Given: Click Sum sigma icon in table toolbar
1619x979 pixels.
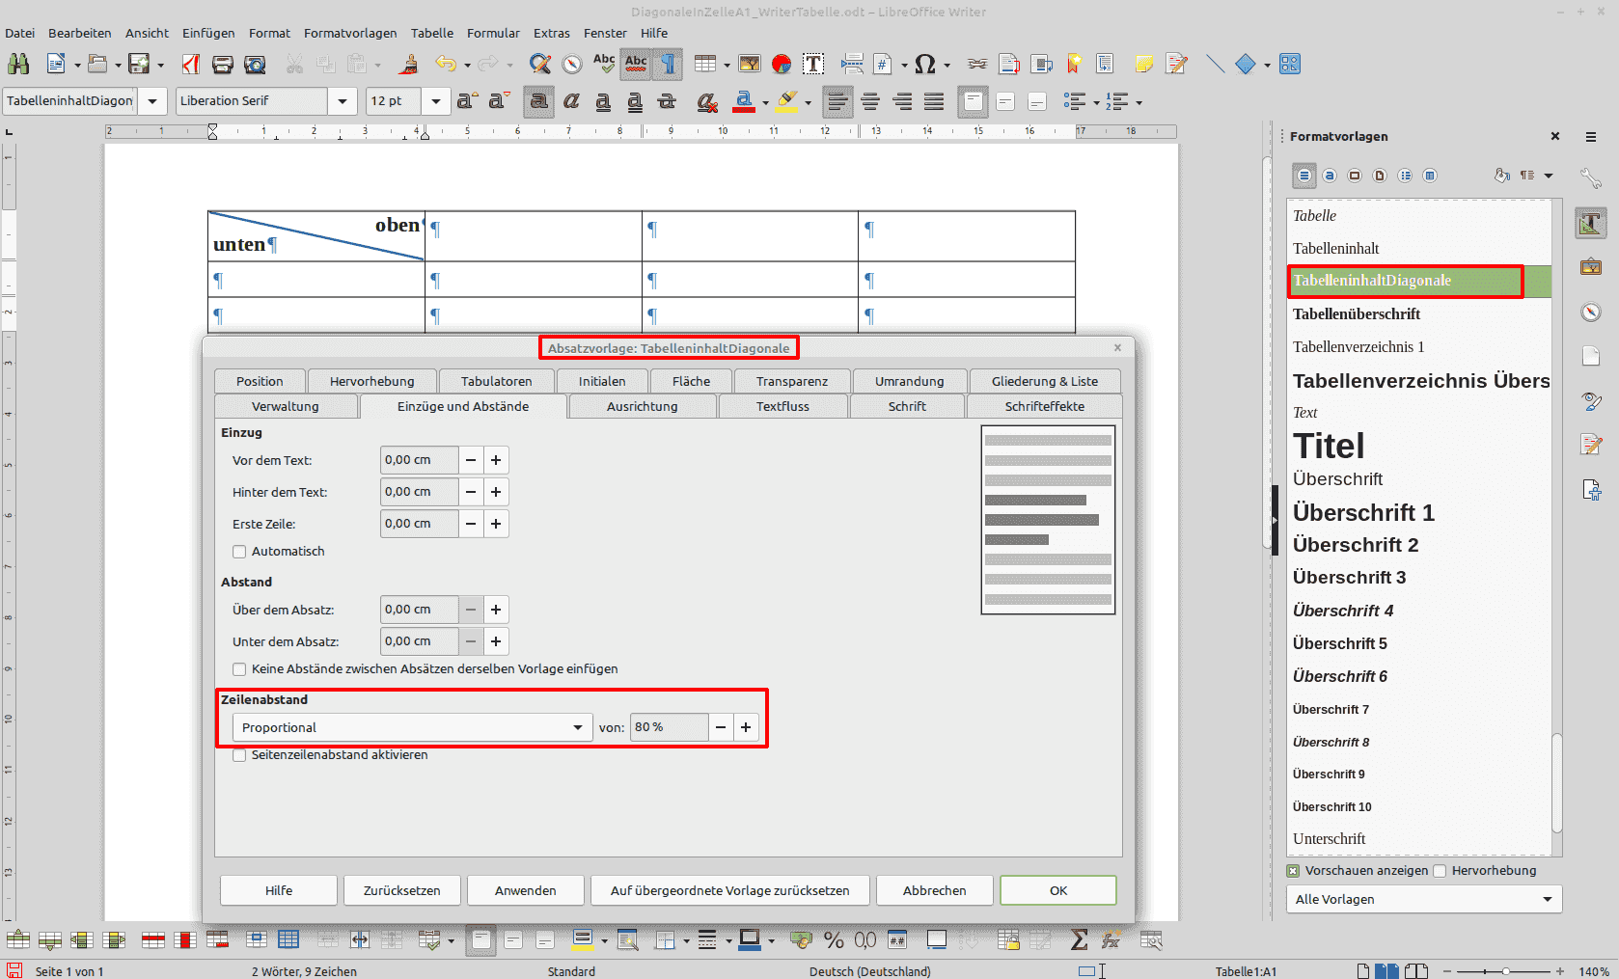Looking at the screenshot, I should (1080, 939).
